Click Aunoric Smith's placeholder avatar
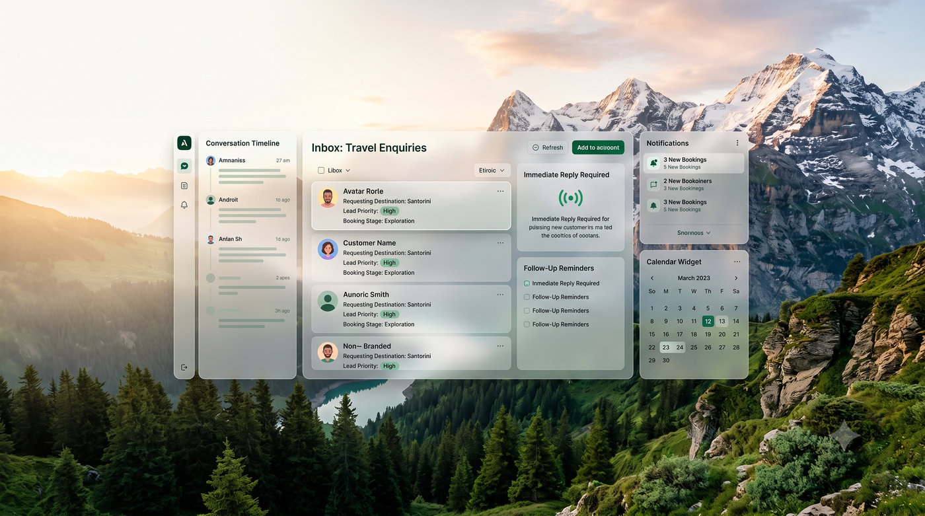Viewport: 925px width, 516px height. pyautogui.click(x=328, y=301)
